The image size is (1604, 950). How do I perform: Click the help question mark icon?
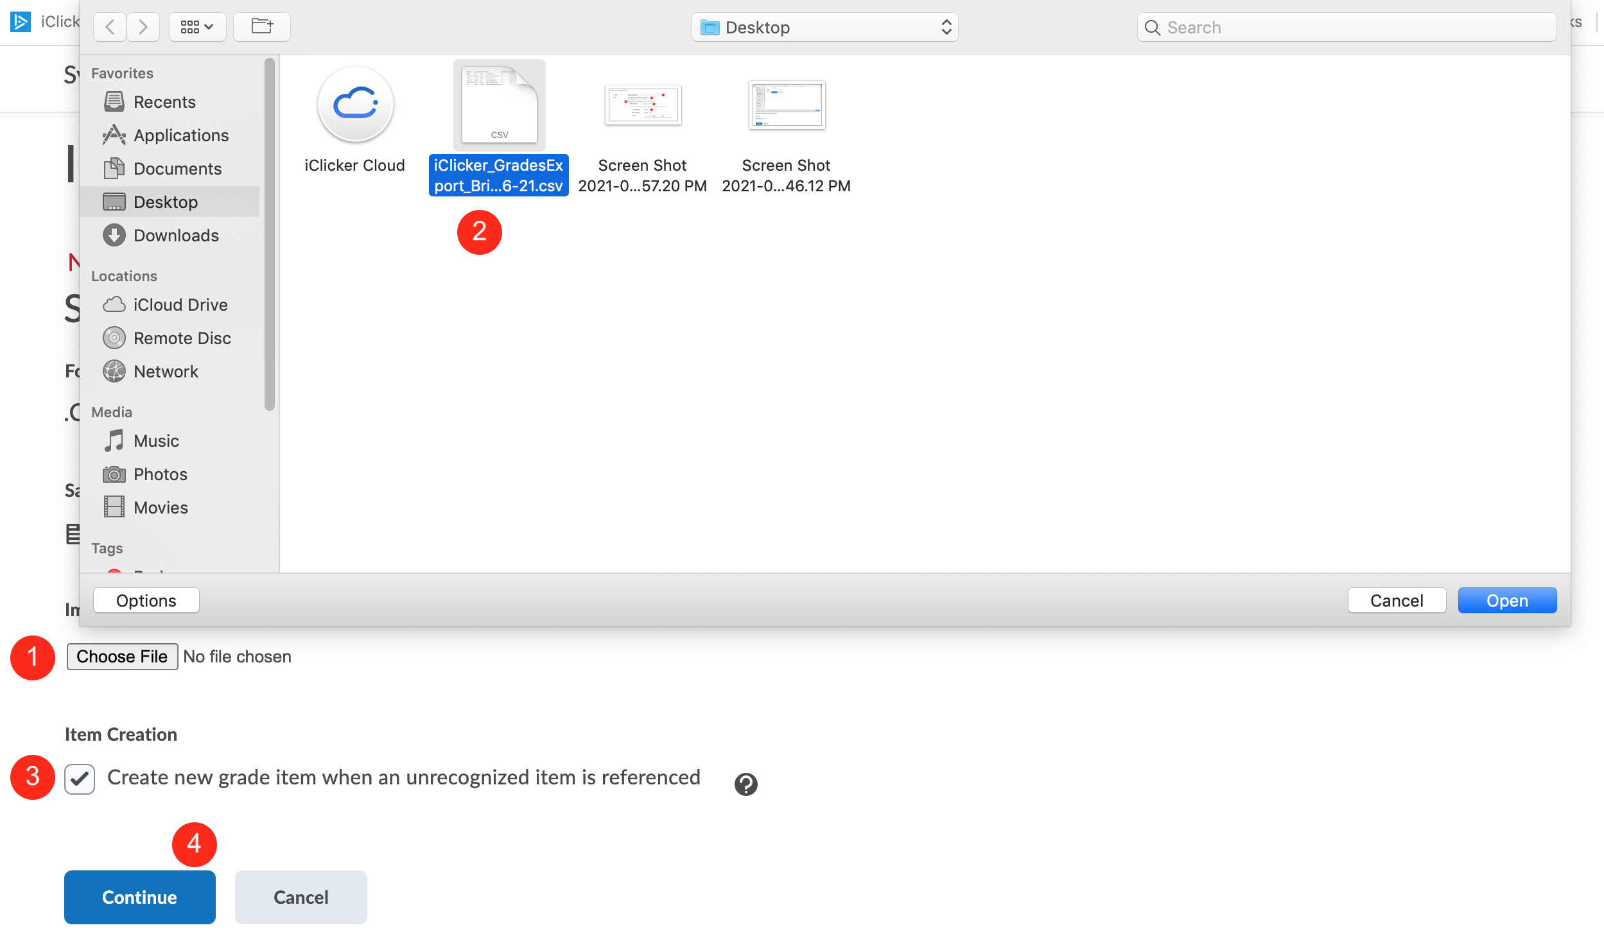click(746, 784)
